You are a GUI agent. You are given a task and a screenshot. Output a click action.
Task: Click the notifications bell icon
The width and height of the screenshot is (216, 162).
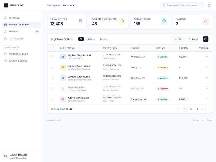coord(209,5)
